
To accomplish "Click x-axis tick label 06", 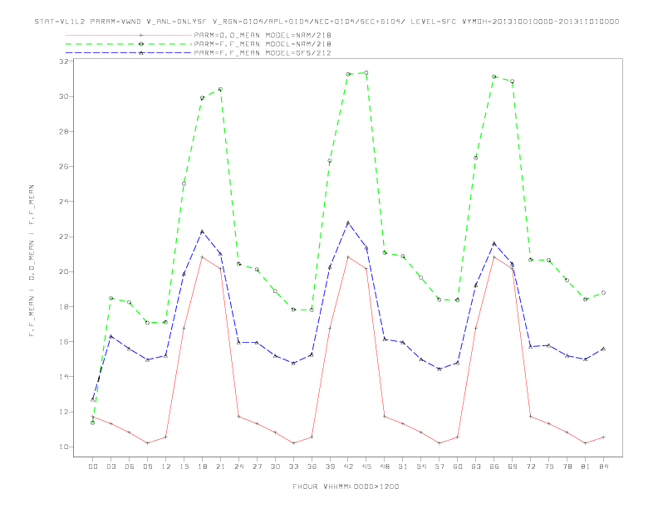I will click(x=130, y=466).
